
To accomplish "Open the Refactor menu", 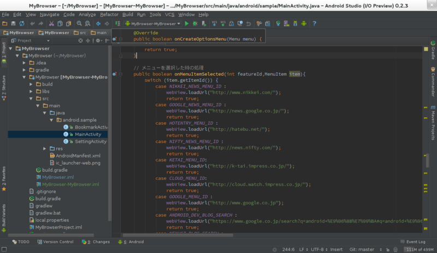I will tap(109, 15).
